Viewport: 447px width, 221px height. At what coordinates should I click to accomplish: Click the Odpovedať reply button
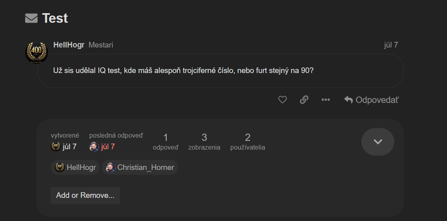coord(371,100)
